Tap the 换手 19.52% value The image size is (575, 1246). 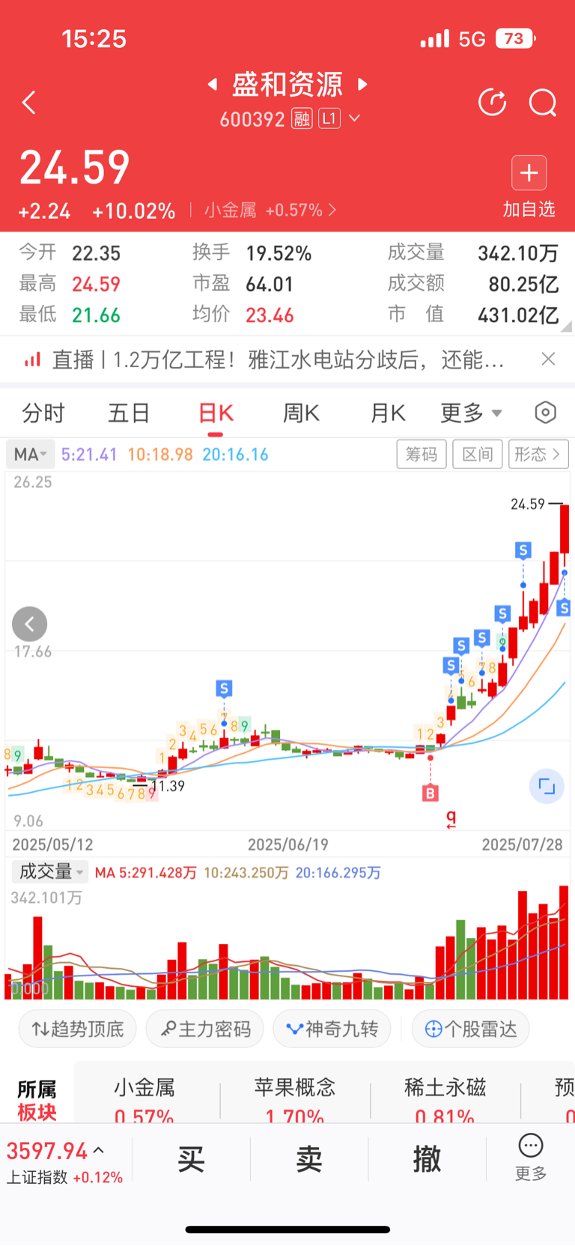coord(279,253)
